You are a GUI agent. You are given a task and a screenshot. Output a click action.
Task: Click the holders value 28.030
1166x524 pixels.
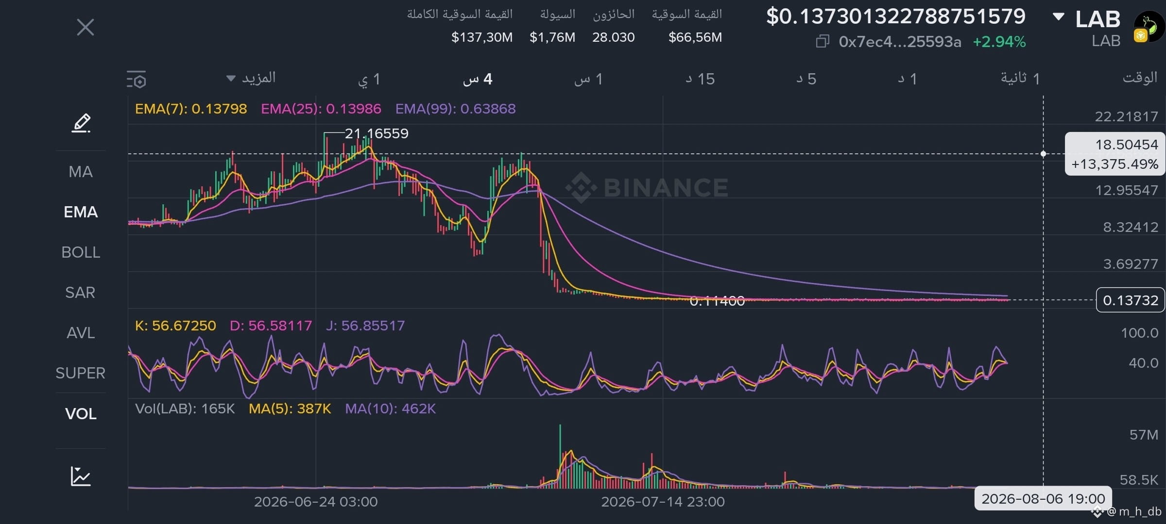coord(613,37)
